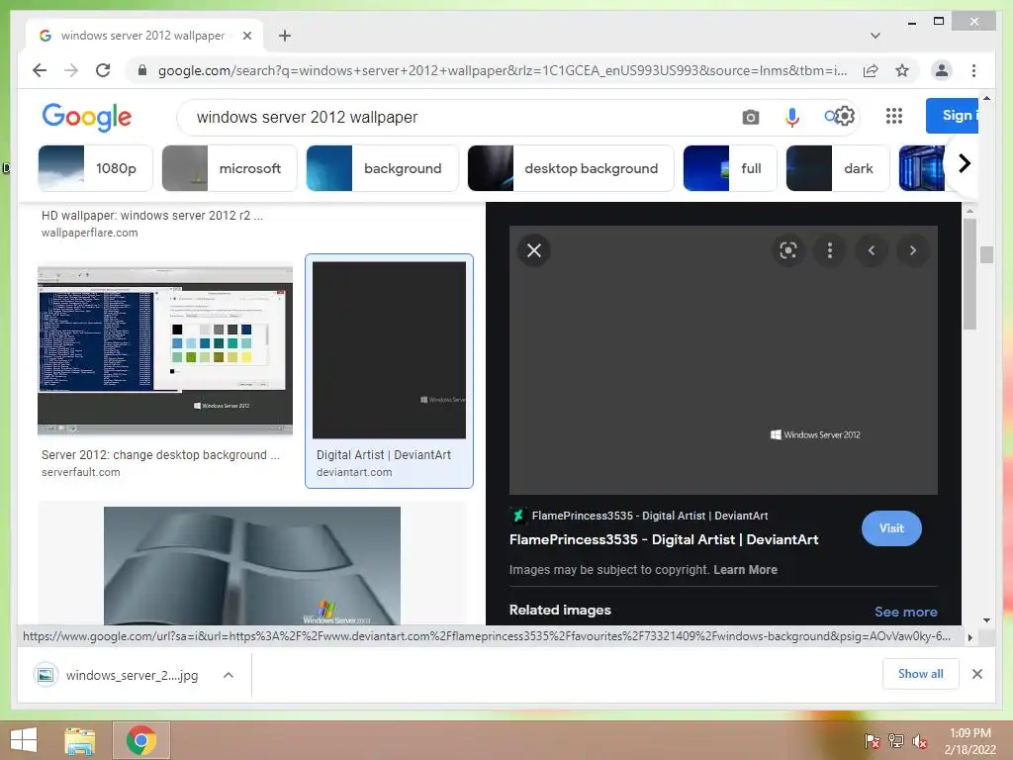Screen dimensions: 1013x760
Task: Search inside image with the Lens icon
Action: click(787, 250)
